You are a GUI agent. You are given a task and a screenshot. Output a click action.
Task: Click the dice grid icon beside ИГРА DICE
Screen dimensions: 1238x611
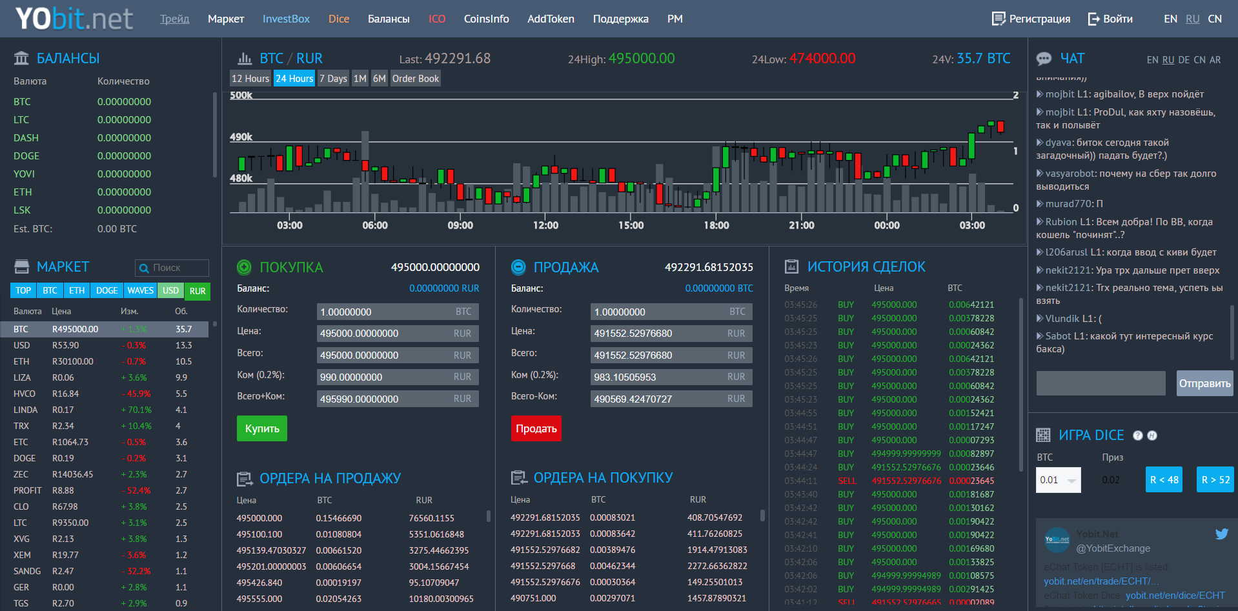[1043, 436]
